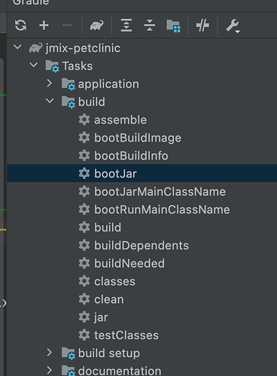This screenshot has width=277, height=376.
Task: Select the buildDependents task
Action: (x=142, y=246)
